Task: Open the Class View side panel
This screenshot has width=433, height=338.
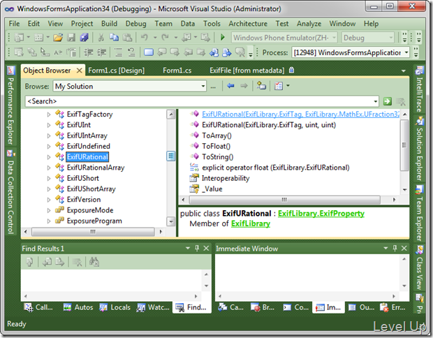Action: pyautogui.click(x=419, y=268)
